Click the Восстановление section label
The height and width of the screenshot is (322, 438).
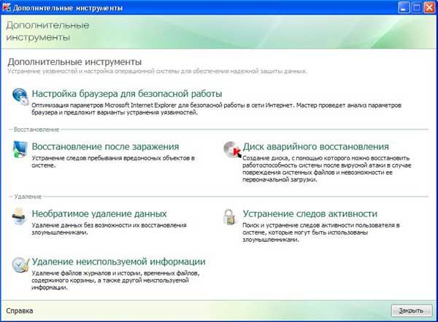coord(36,130)
